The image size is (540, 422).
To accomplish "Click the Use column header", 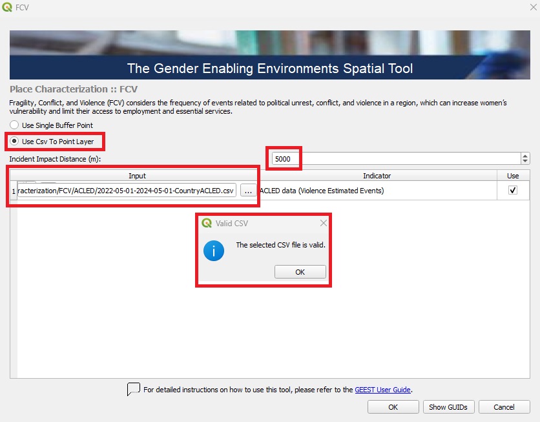I will pos(513,176).
